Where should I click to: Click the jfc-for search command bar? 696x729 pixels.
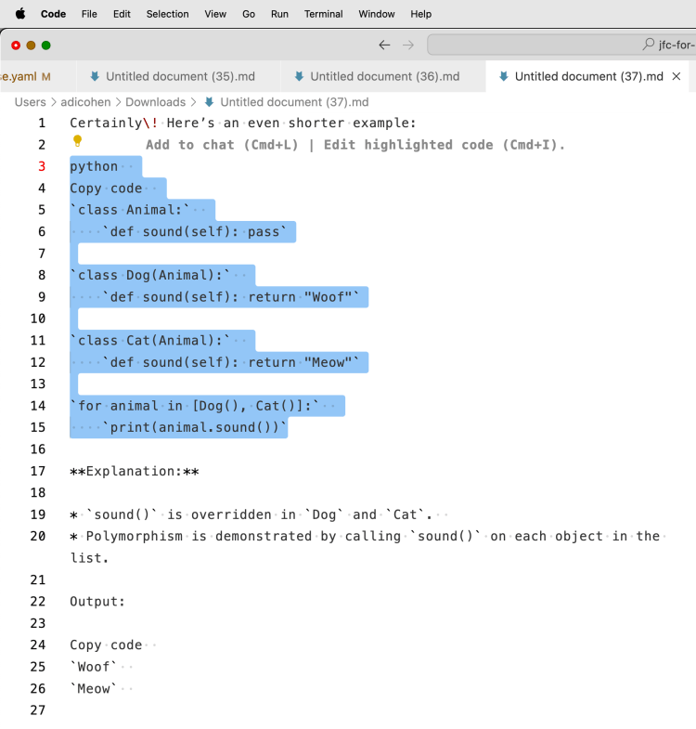(x=561, y=45)
